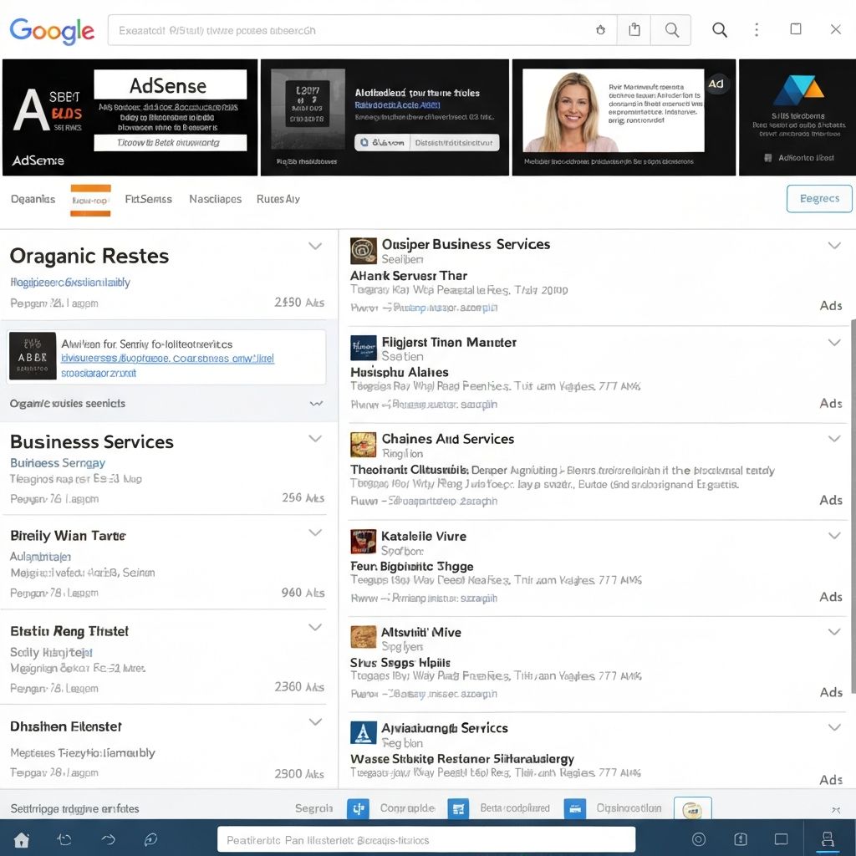Collapse the Organic services dropdown chevron
856x856 pixels.
point(316,404)
